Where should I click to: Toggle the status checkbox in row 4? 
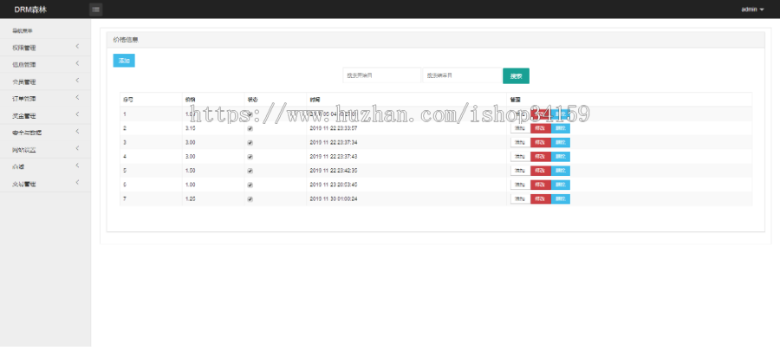(250, 157)
